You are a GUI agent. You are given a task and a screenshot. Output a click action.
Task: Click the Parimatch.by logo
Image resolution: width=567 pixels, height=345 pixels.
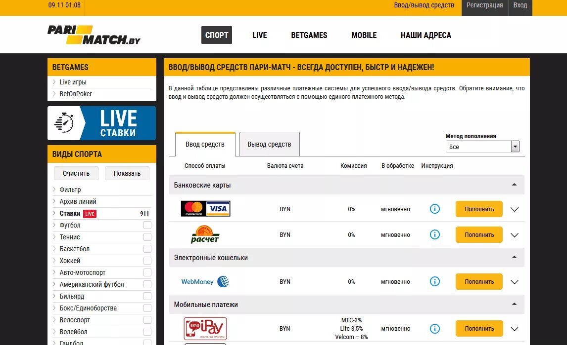tap(94, 35)
